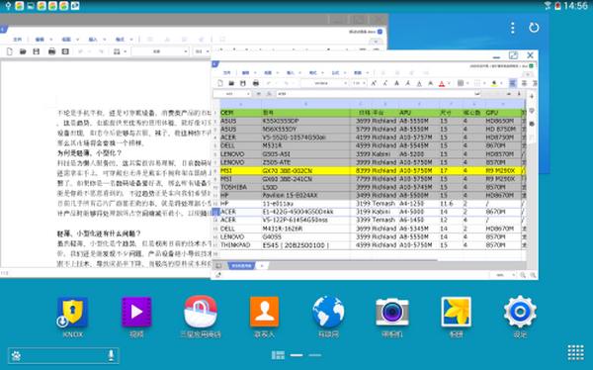Viewport: 593px width, 370px height.
Task: Refresh the widget with circular arrow
Action: (x=534, y=28)
